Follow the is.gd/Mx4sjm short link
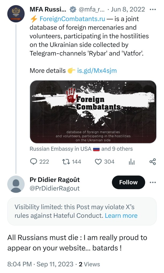This screenshot has height=273, width=164. point(97,71)
